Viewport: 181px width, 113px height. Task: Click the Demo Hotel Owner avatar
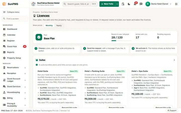point(148,4)
